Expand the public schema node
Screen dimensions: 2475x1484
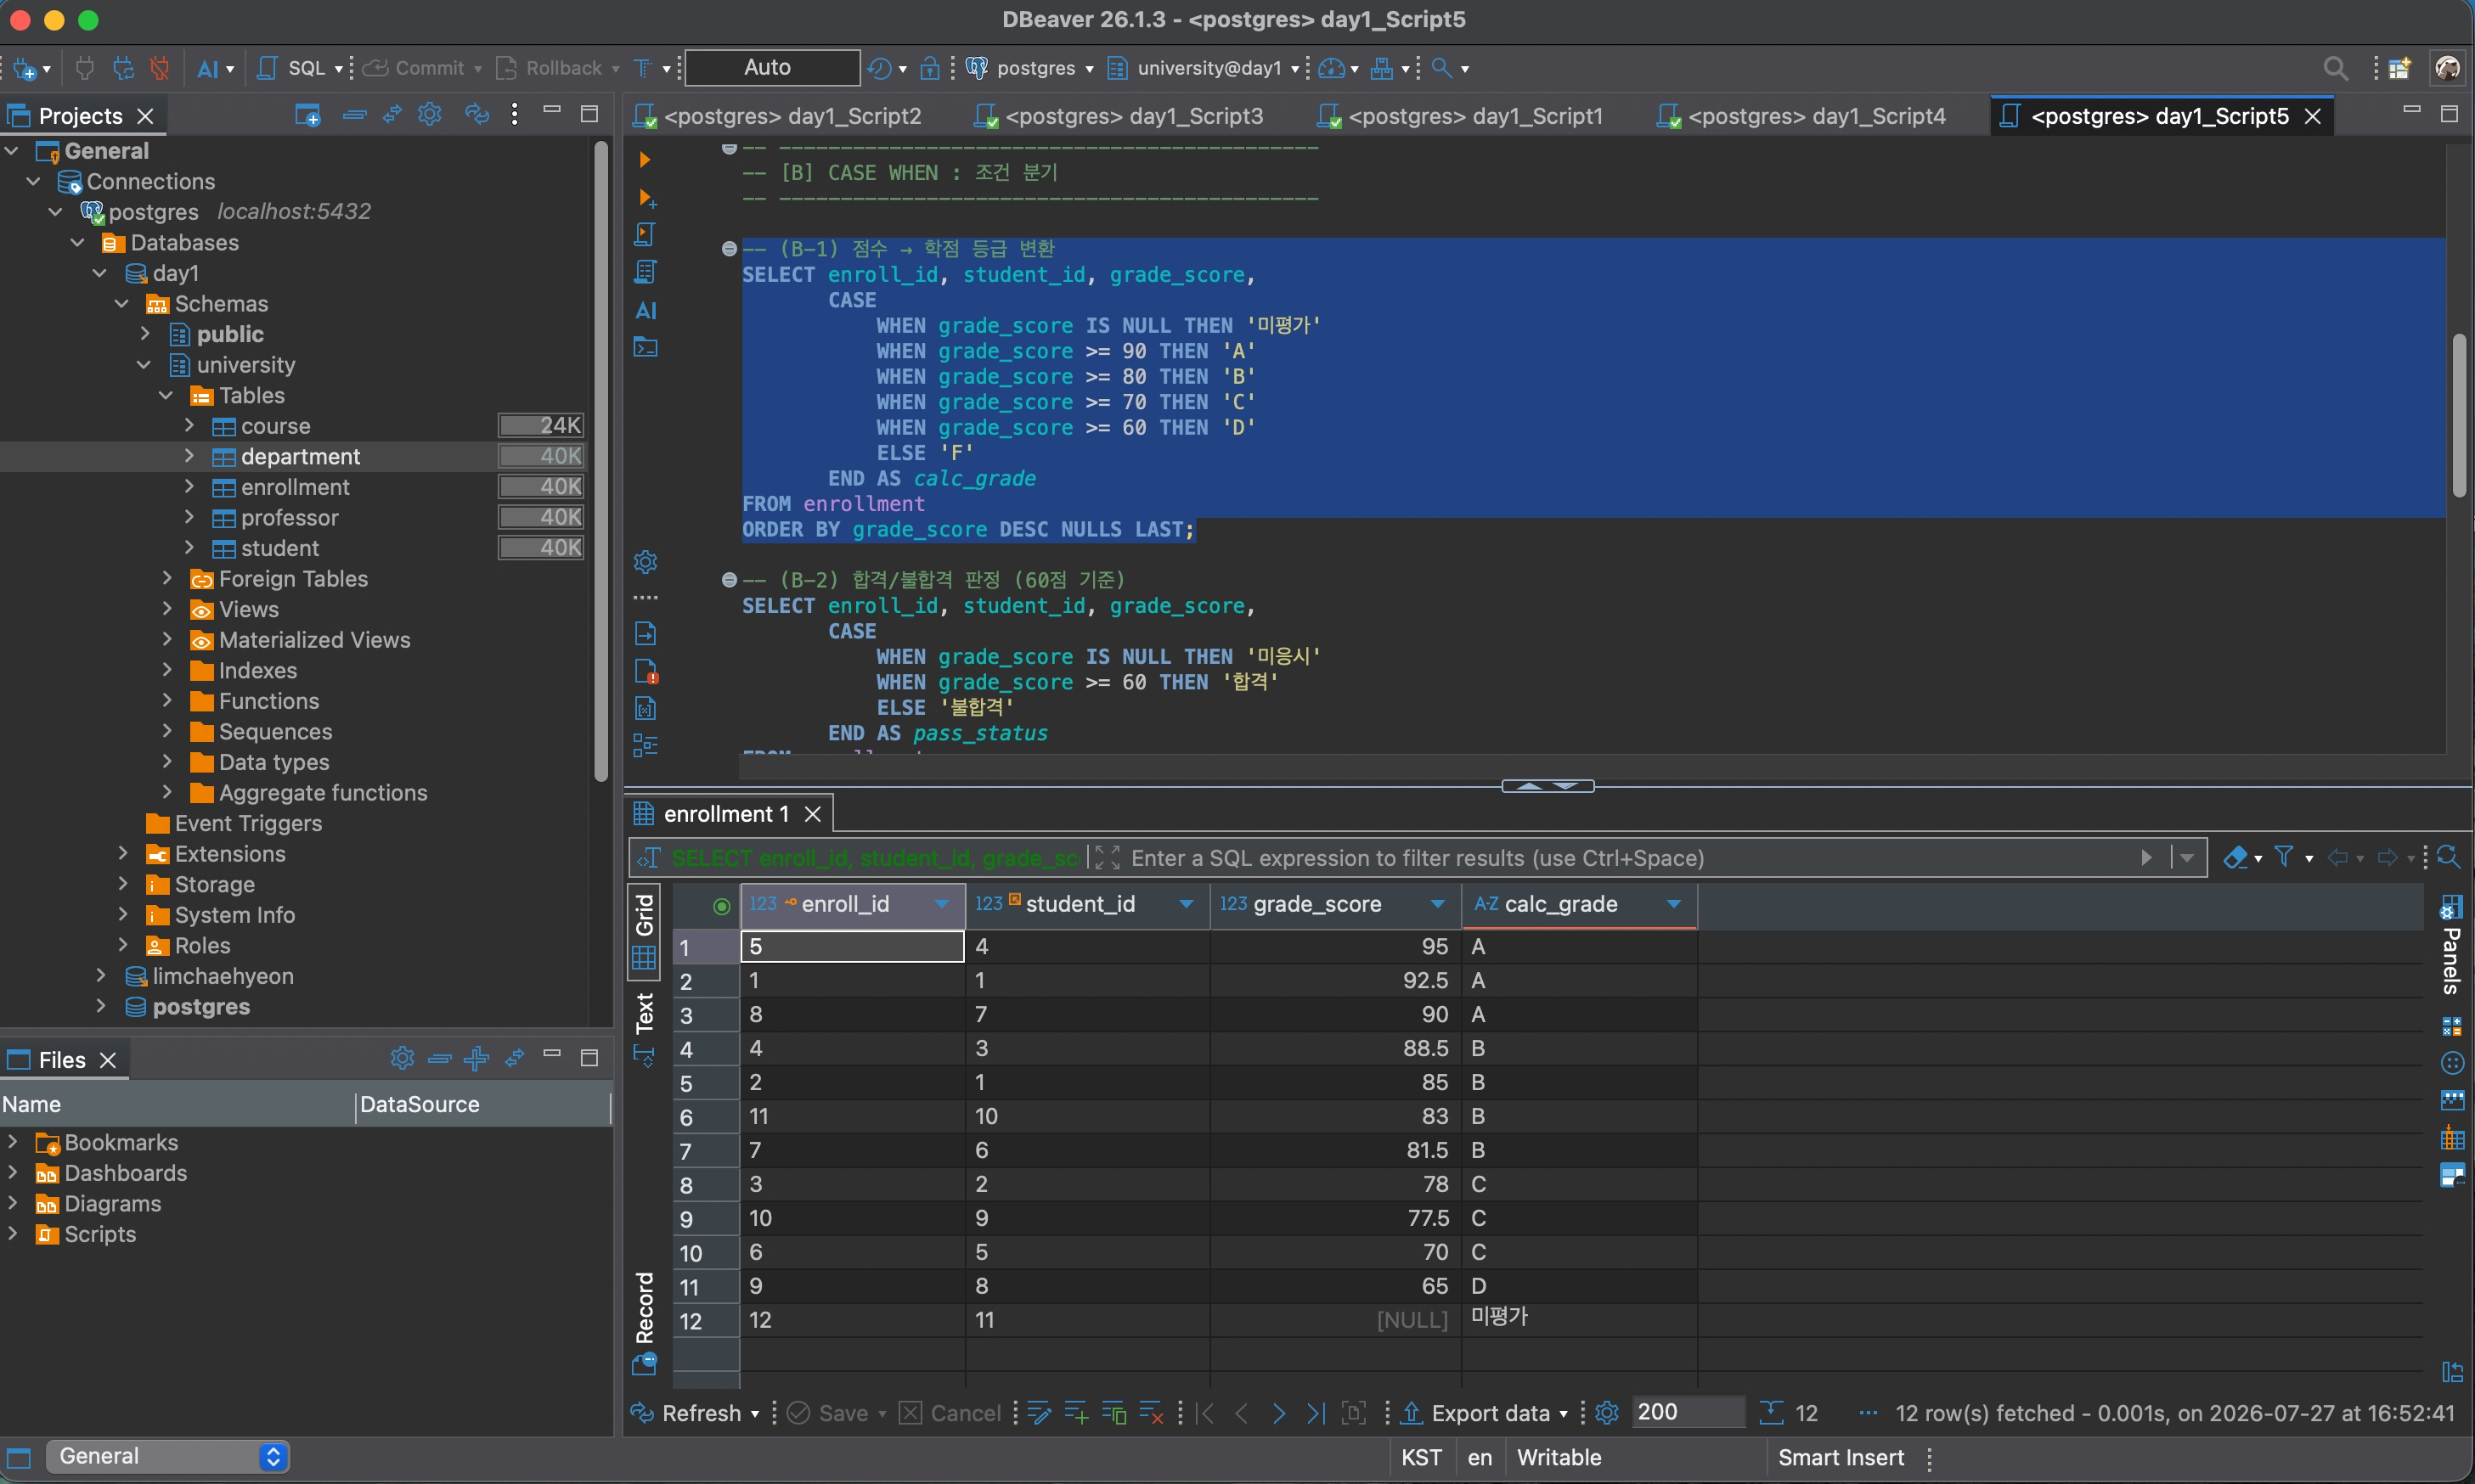(144, 333)
